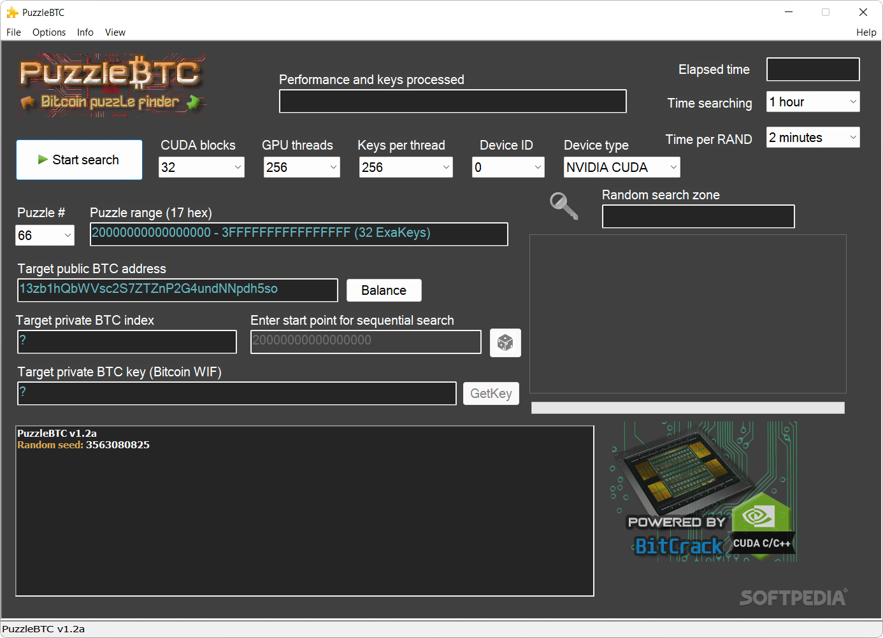The height and width of the screenshot is (638, 883).
Task: Expand the Keys per thread dropdown
Action: click(406, 167)
